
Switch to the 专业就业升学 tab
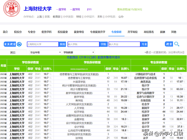[x=98, y=32]
